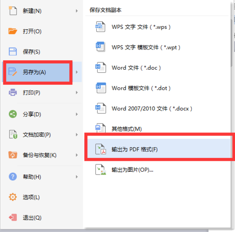The height and width of the screenshot is (232, 235).
Task: Open the 帮助(H) menu entry
Action: click(x=42, y=177)
